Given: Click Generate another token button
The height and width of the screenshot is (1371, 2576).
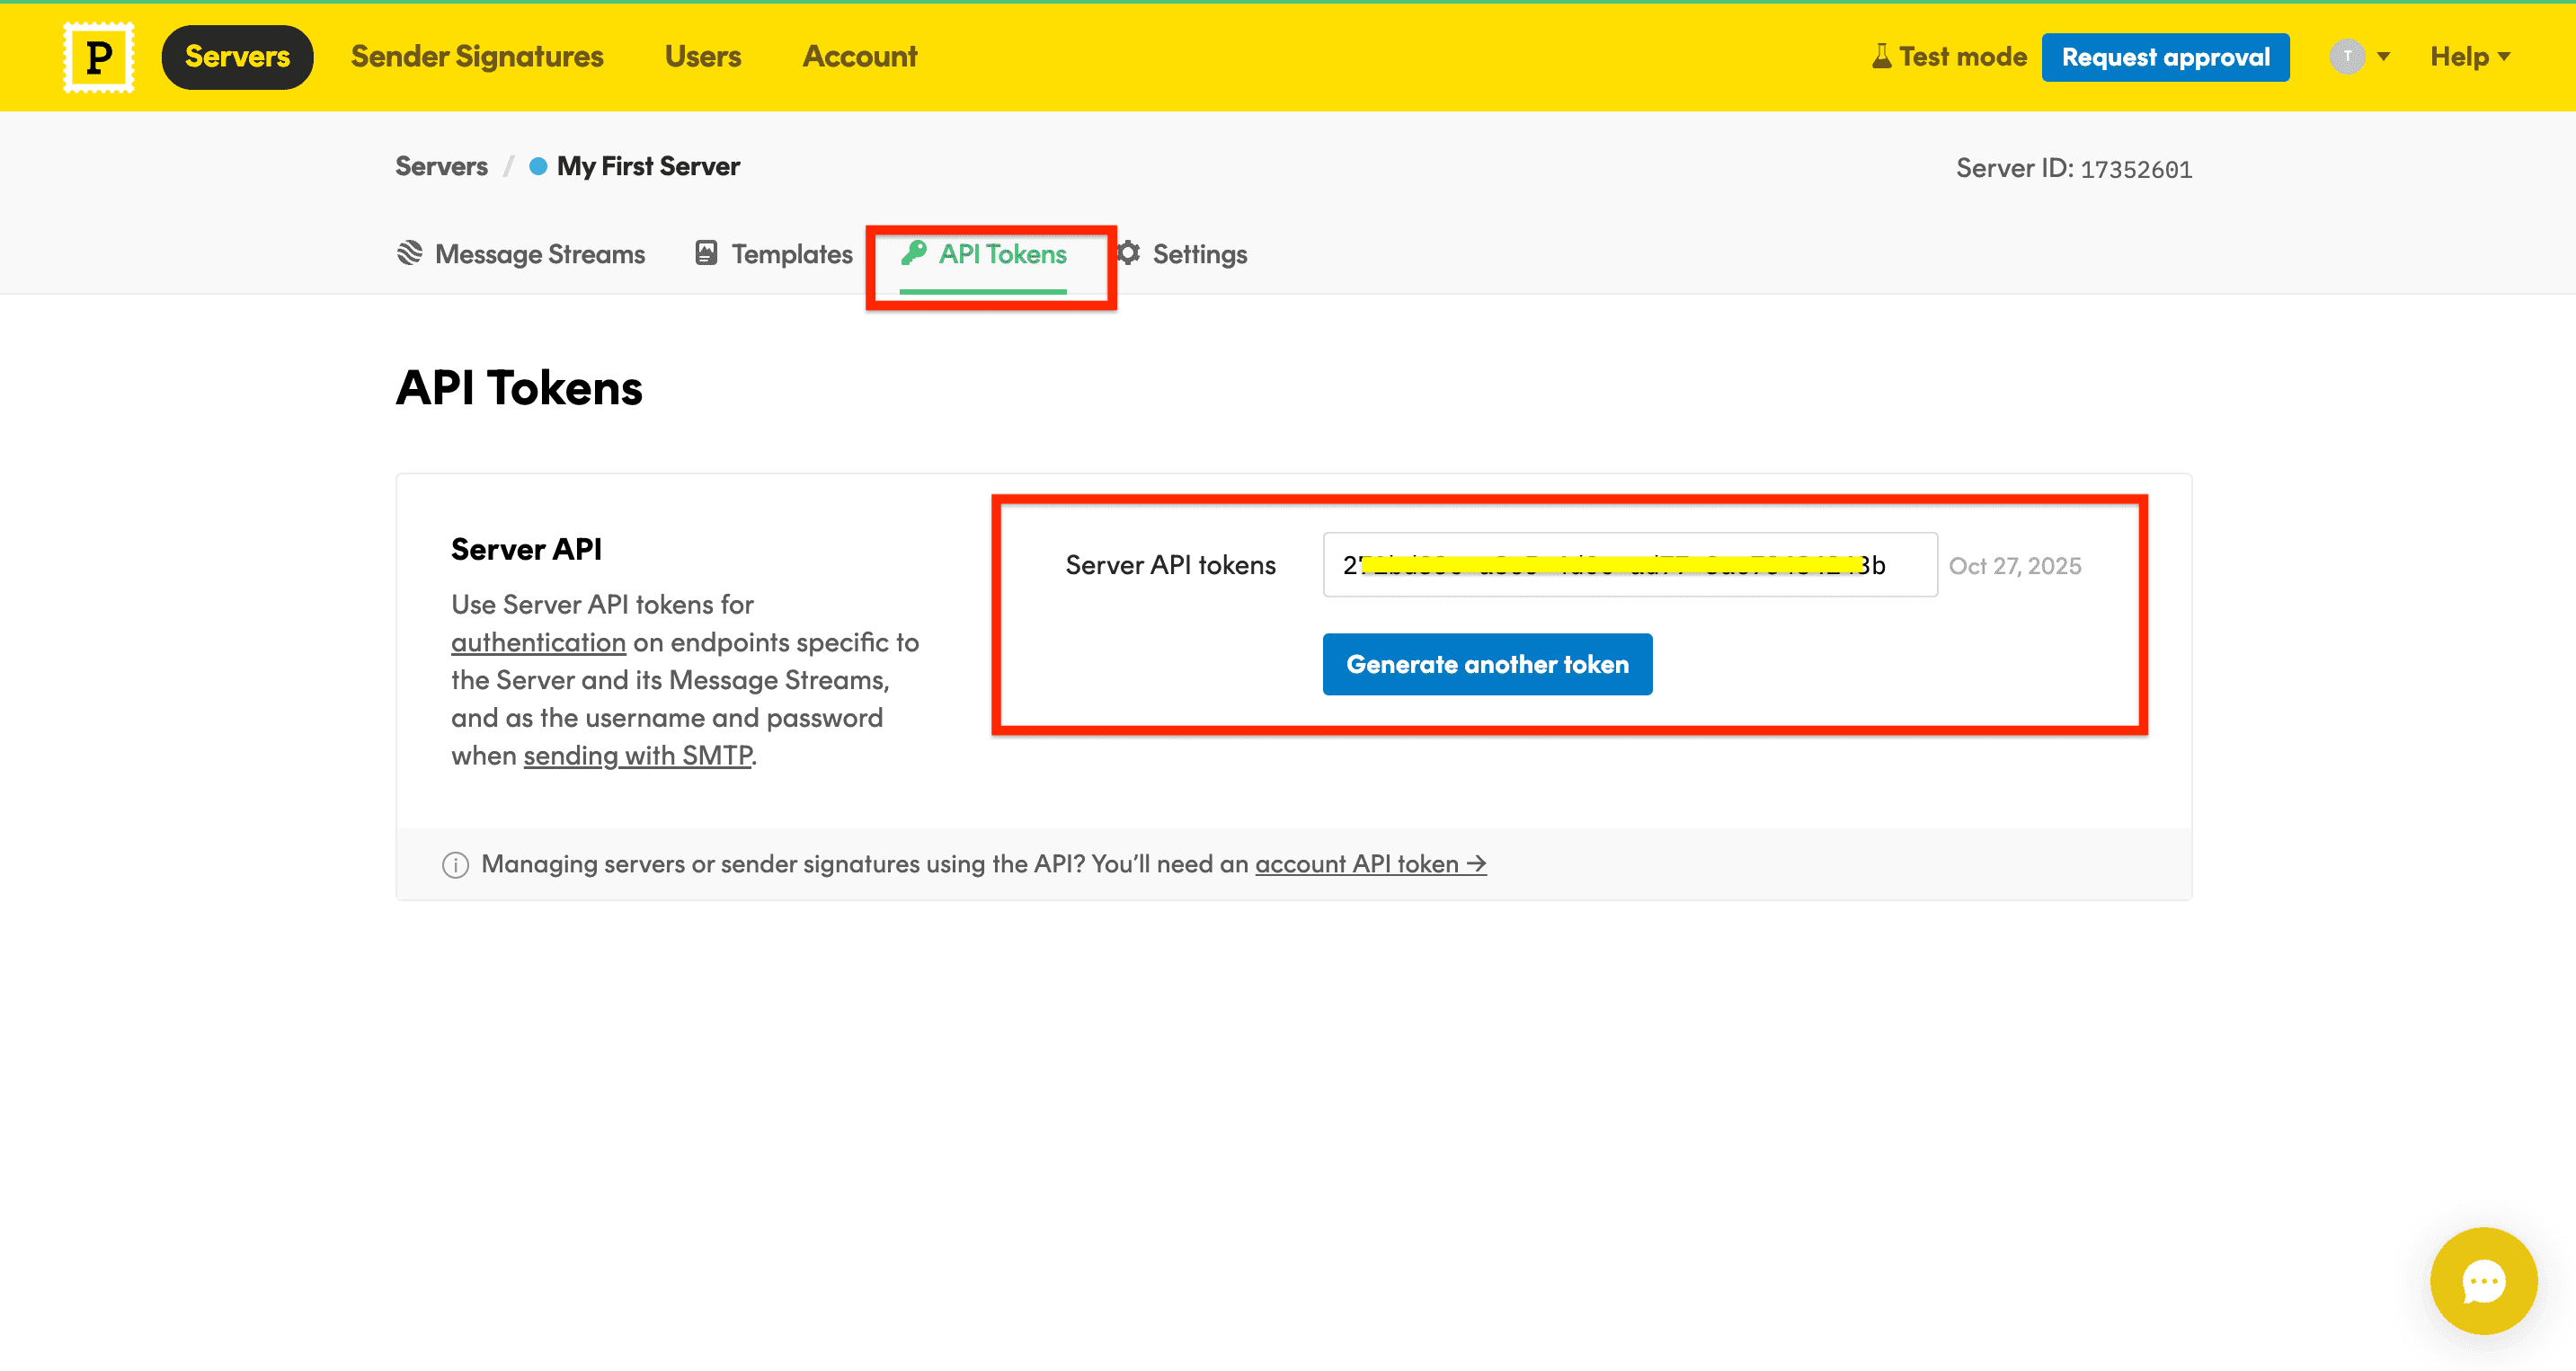Looking at the screenshot, I should [x=1487, y=664].
